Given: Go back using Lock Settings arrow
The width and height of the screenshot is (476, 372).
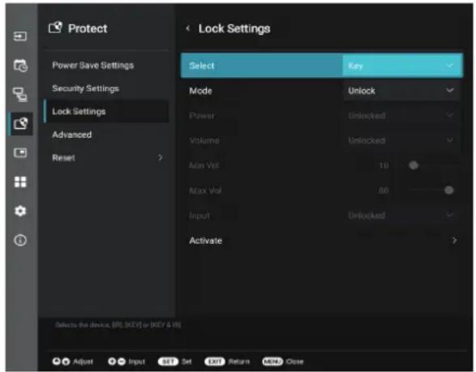Looking at the screenshot, I should click(187, 28).
